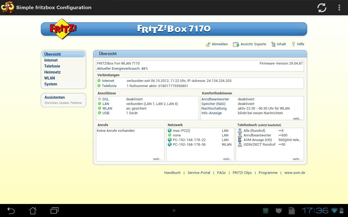Click the green icon beside none

(170, 135)
